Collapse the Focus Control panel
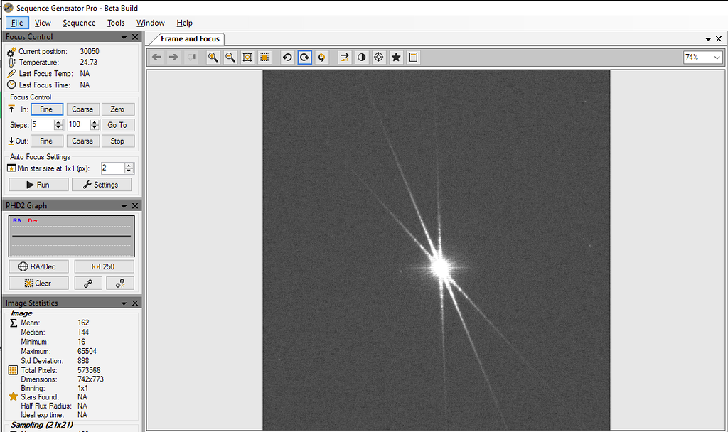 (124, 36)
